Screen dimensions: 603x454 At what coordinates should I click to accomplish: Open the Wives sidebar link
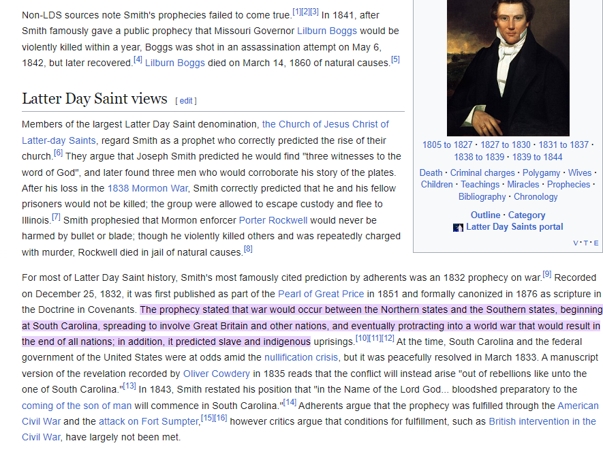click(x=580, y=172)
